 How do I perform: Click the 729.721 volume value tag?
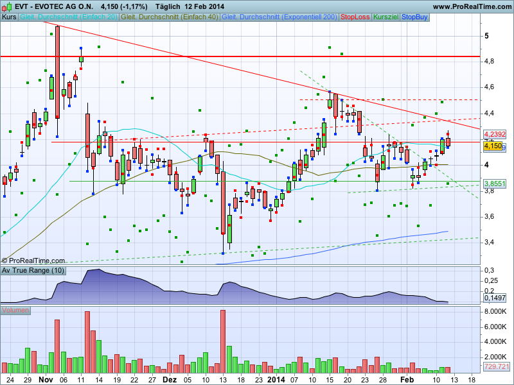tap(496, 366)
